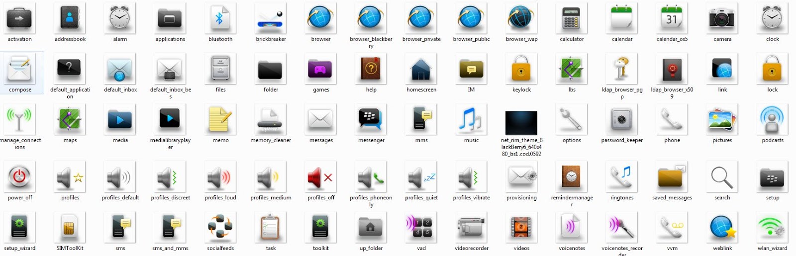Open the help book icon
796x256 pixels.
371,69
